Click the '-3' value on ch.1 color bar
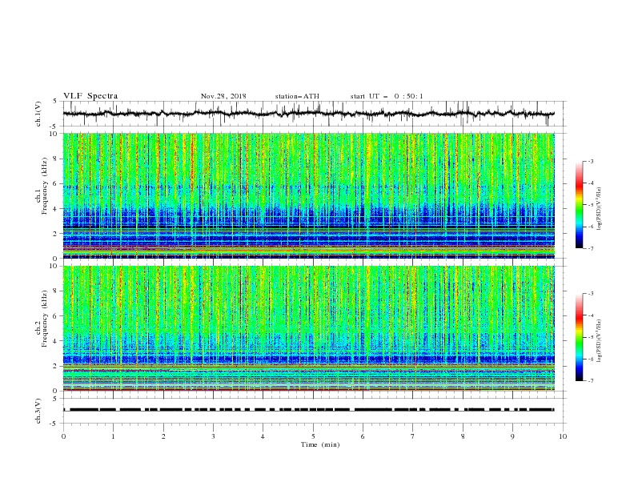This screenshot has width=634, height=490. (590, 161)
